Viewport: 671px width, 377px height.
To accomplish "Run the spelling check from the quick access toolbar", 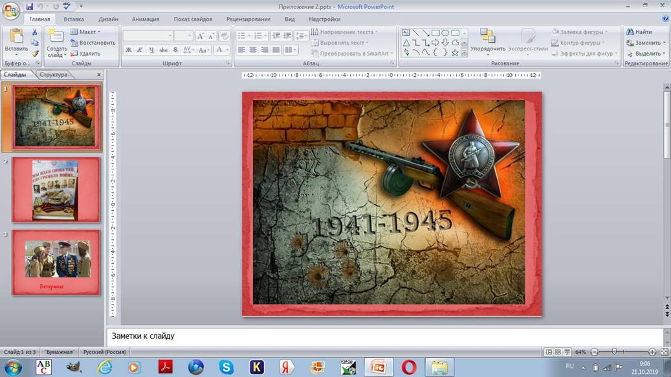I will pos(67,6).
